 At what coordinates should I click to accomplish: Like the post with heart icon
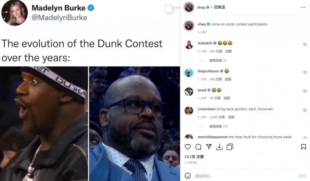[188, 147]
